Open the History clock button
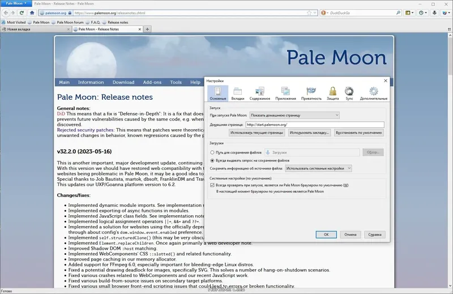This screenshot has height=294, width=453. pos(423,12)
